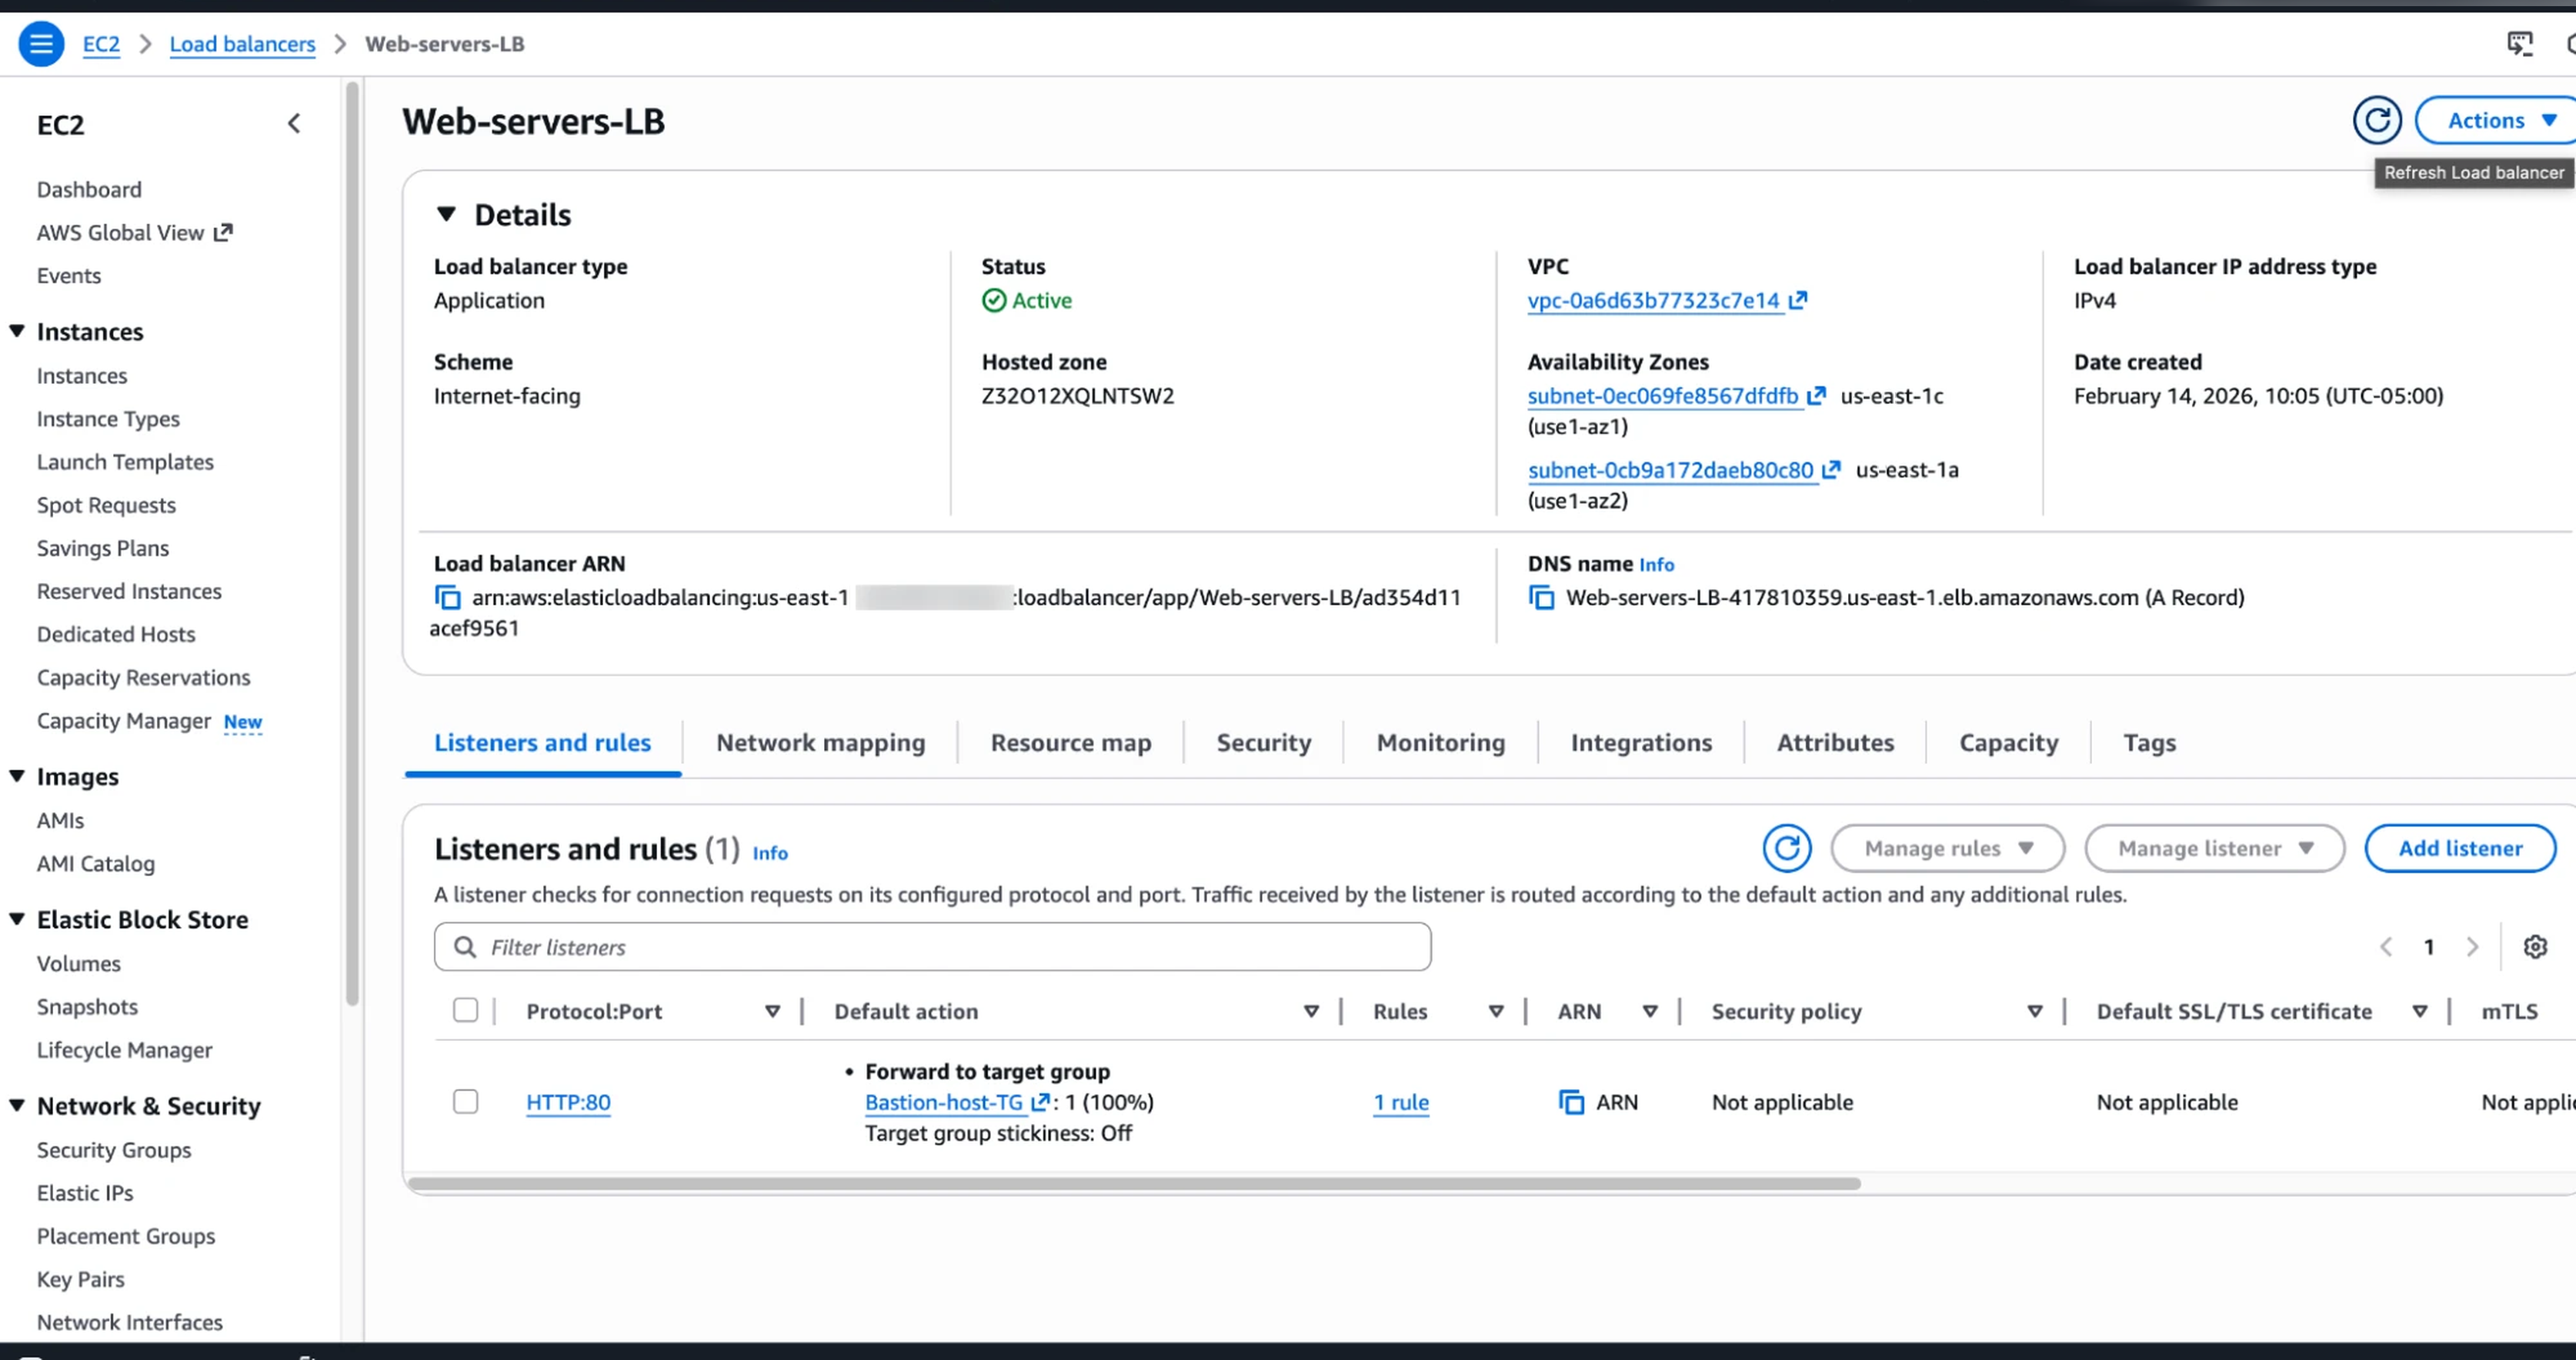Refresh the Listeners and rules list

point(1786,848)
